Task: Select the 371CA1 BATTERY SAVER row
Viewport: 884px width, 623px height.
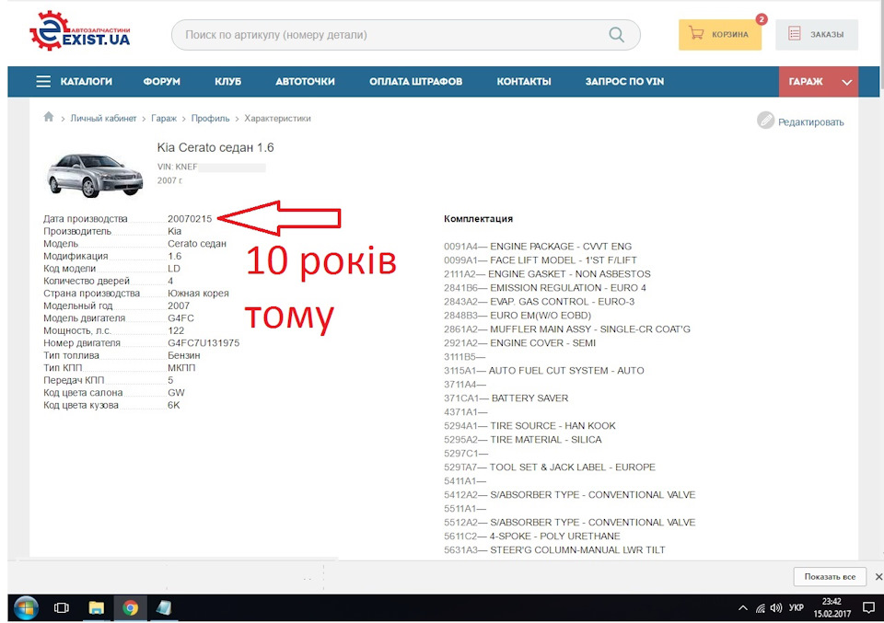Action: click(x=506, y=398)
